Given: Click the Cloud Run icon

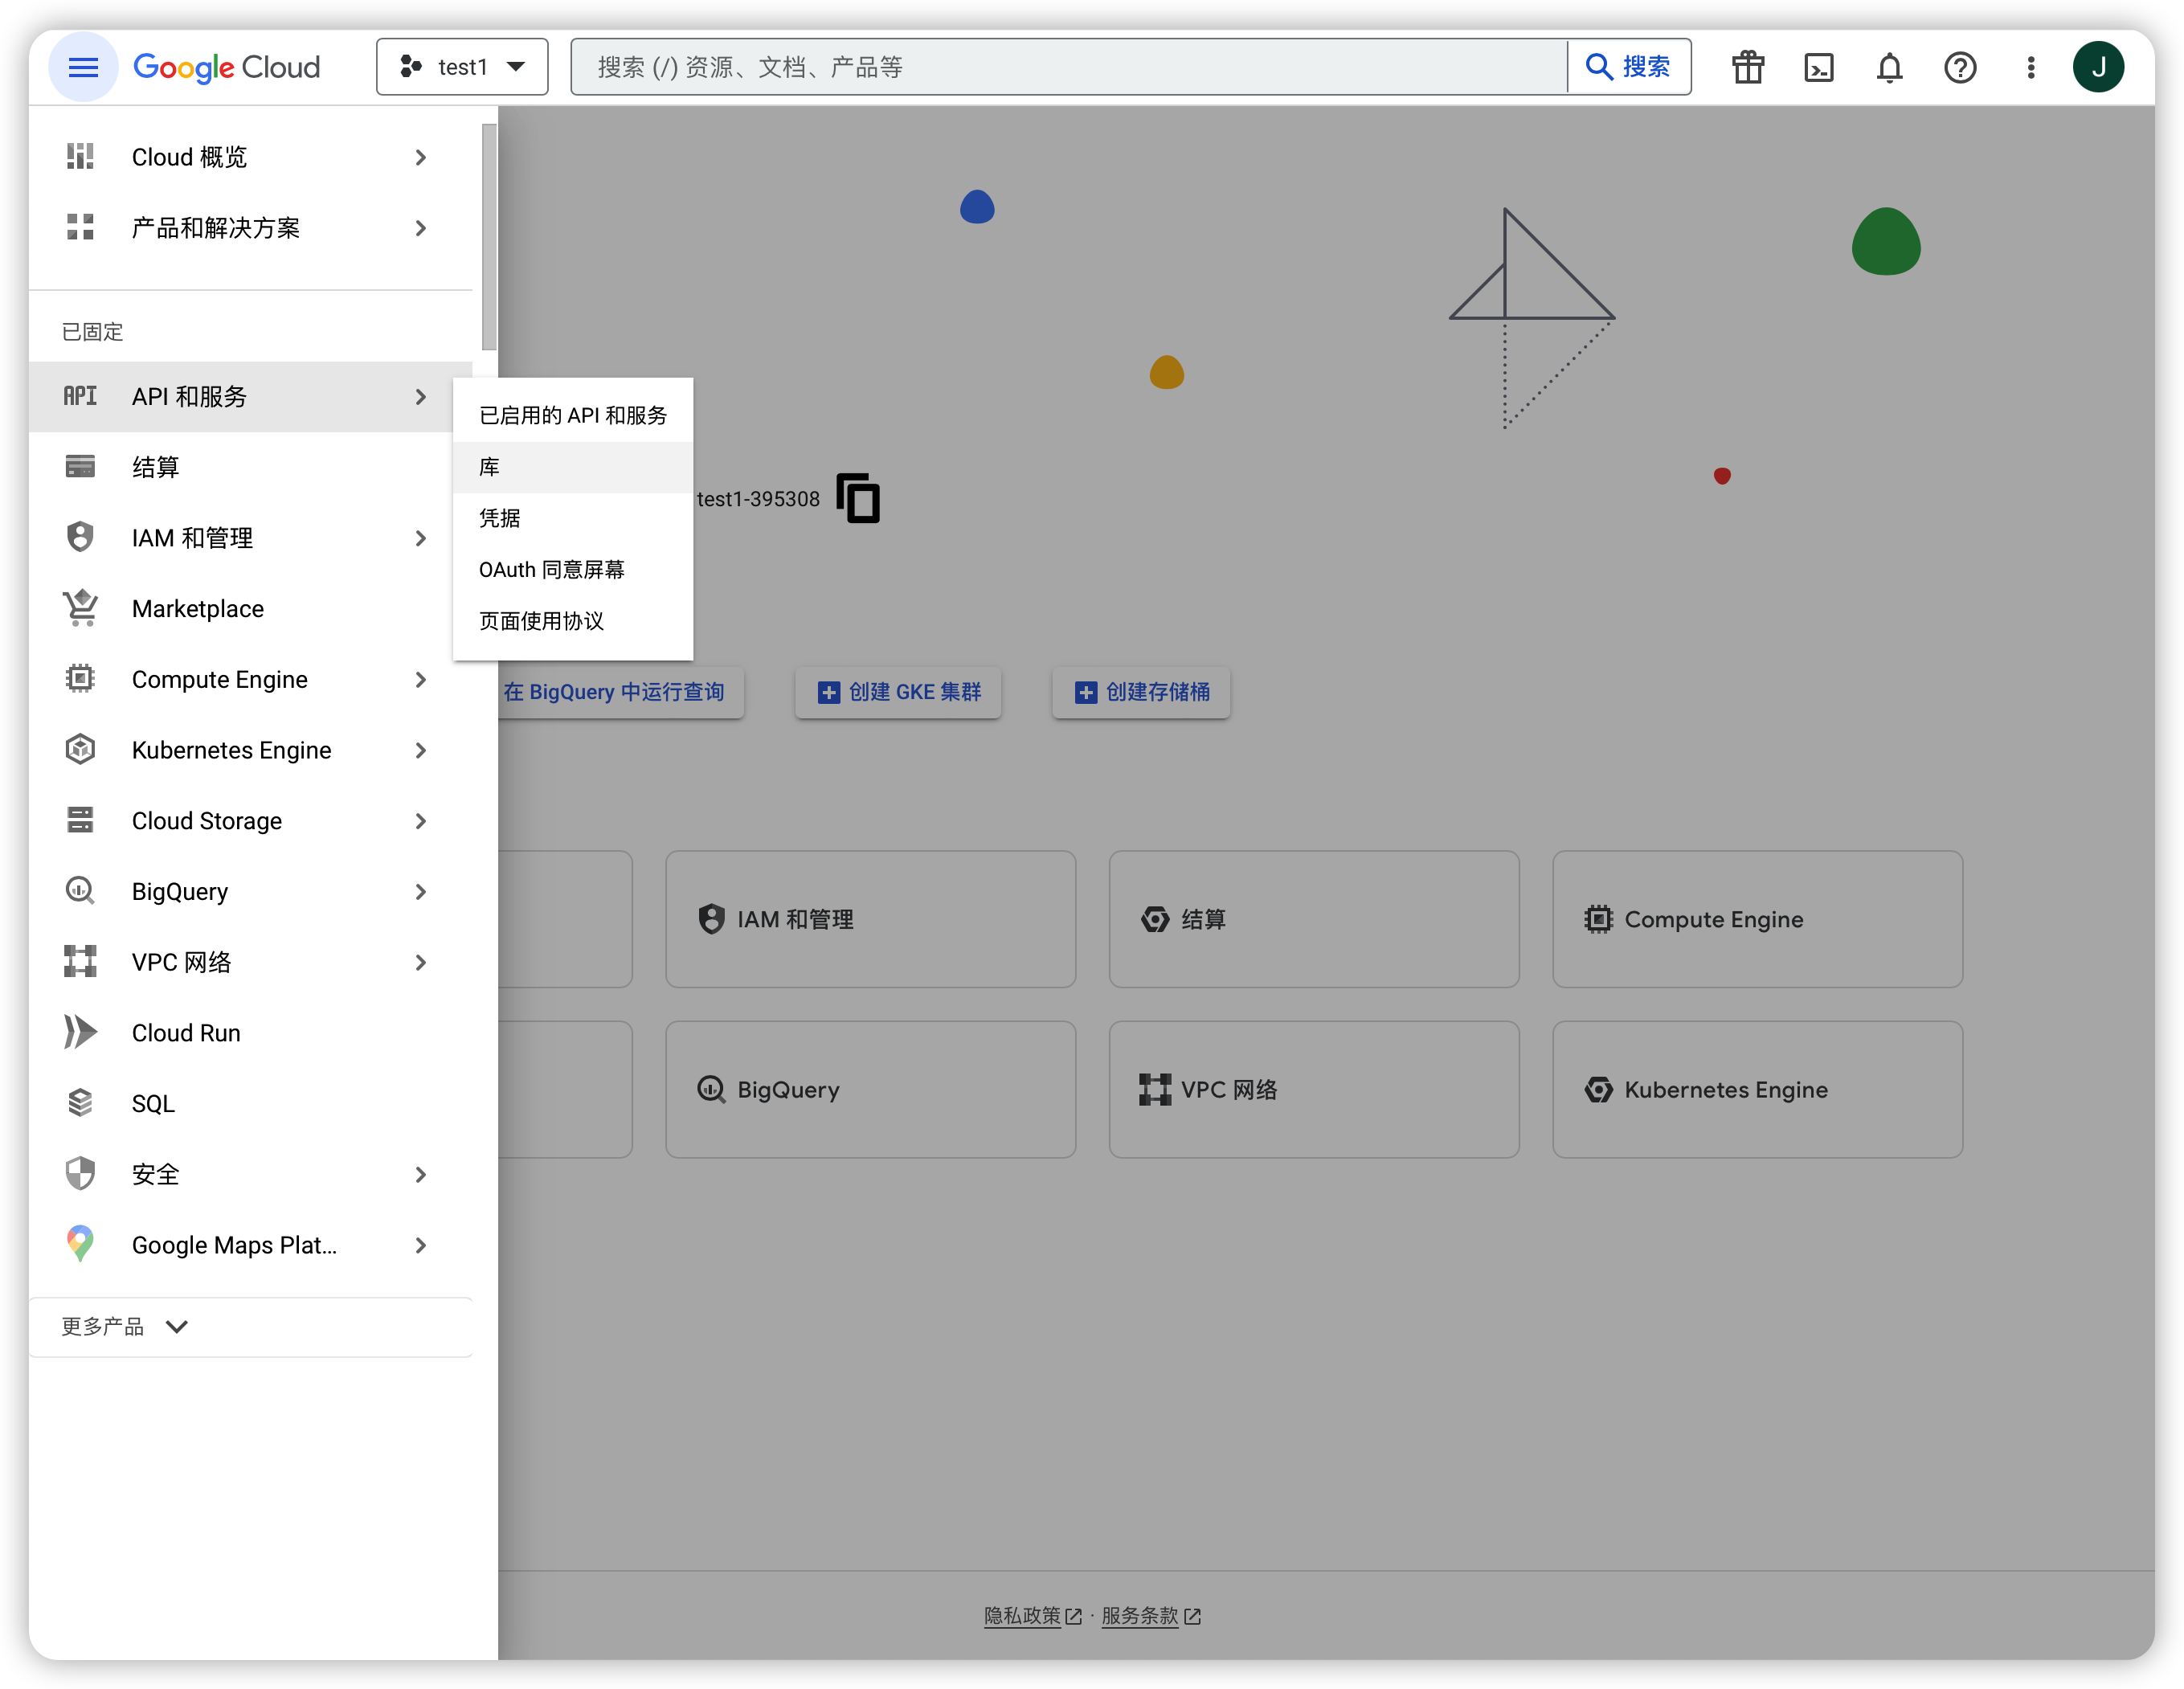Looking at the screenshot, I should coord(80,1032).
